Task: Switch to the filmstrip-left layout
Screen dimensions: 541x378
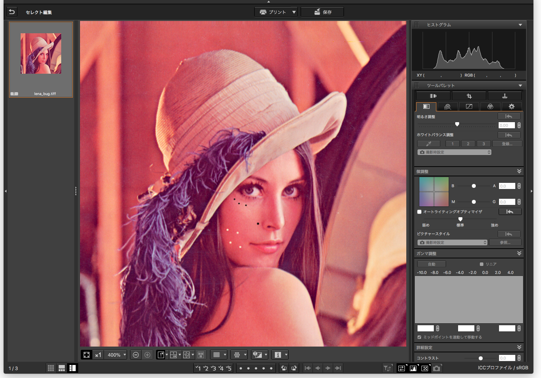Action: [72, 368]
